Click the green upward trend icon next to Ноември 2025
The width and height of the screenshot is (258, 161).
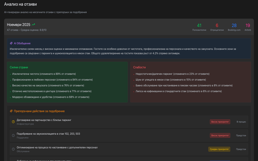pos(34,25)
